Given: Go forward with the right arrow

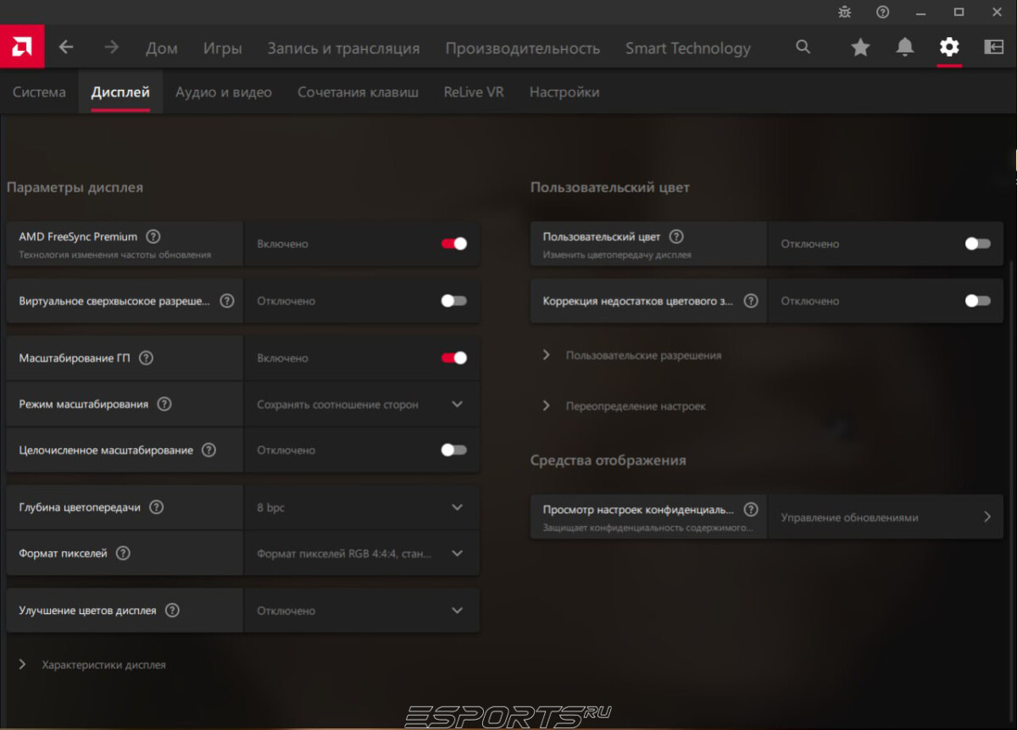Looking at the screenshot, I should tap(111, 47).
